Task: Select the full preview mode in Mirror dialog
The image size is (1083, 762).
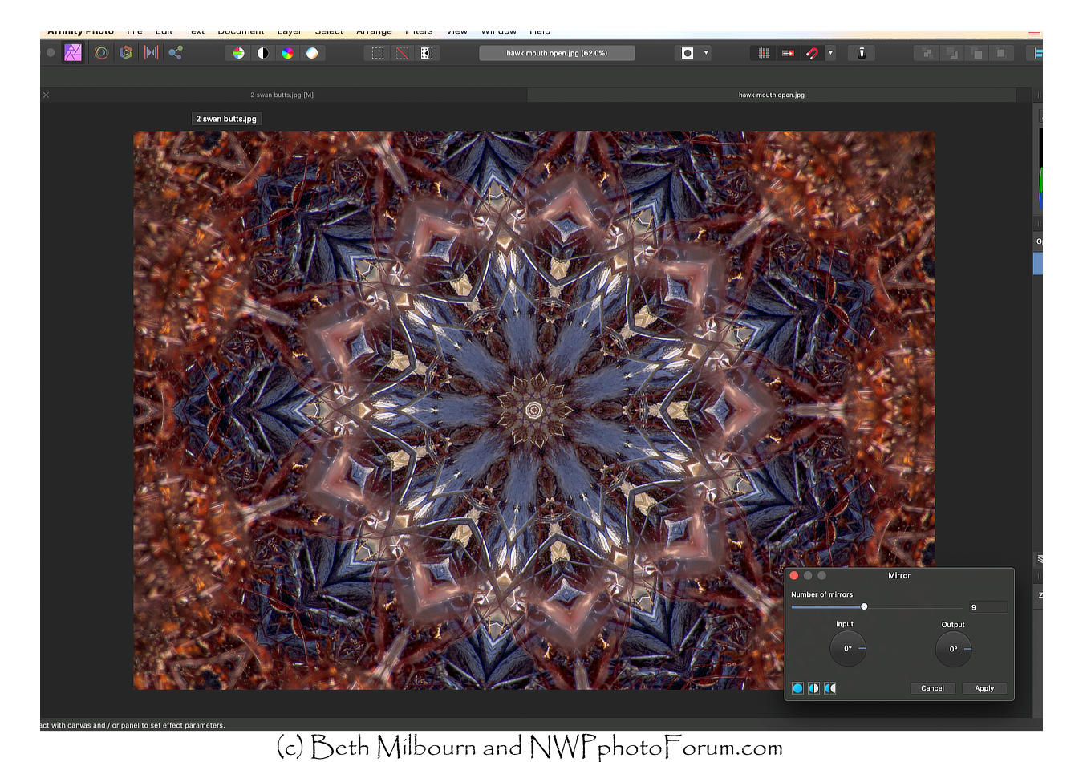Action: coord(797,688)
